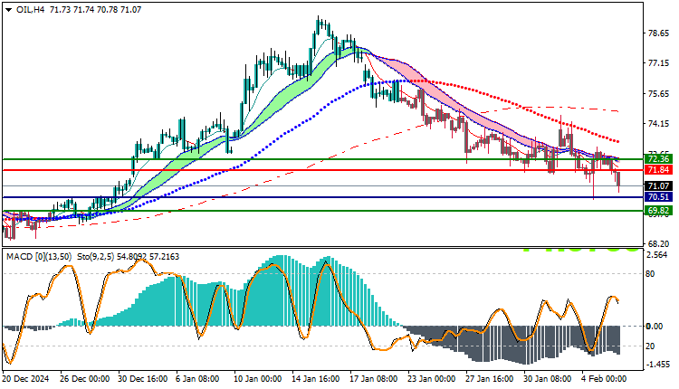This screenshot has width=679, height=389.
Task: Select the 74.15 price axis value
Action: (658, 124)
